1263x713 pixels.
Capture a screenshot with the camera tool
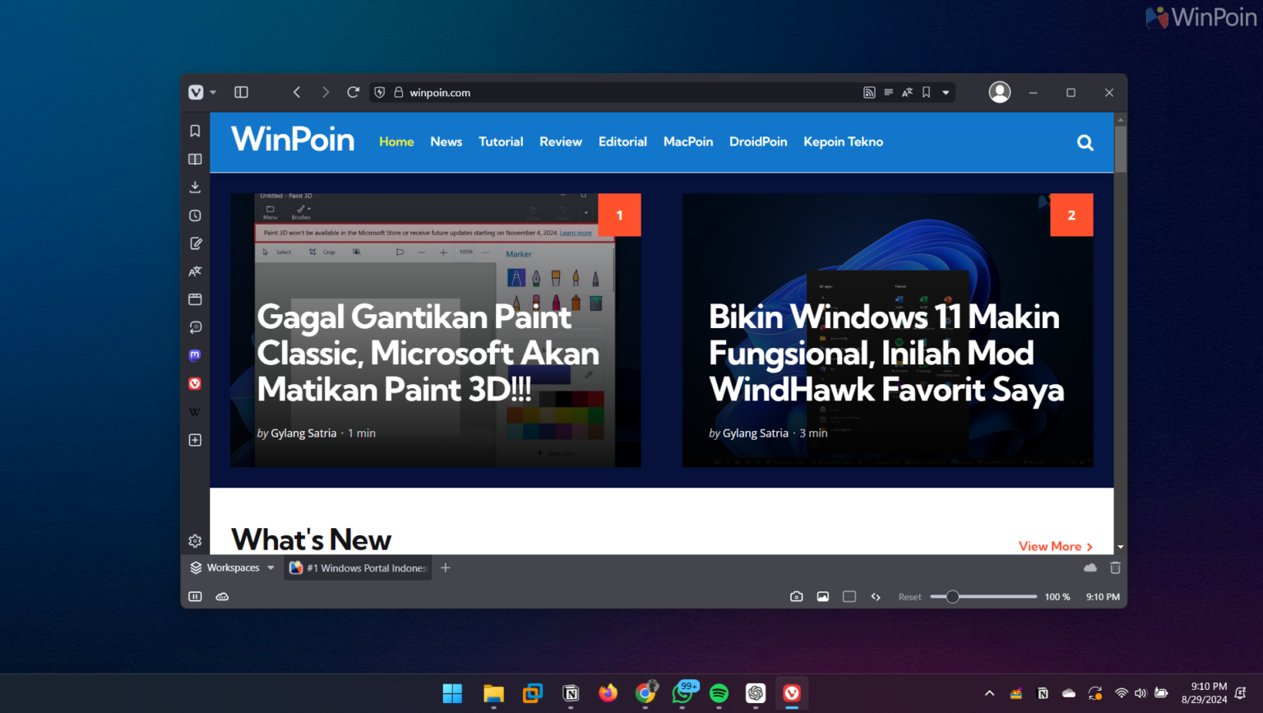[x=796, y=596]
